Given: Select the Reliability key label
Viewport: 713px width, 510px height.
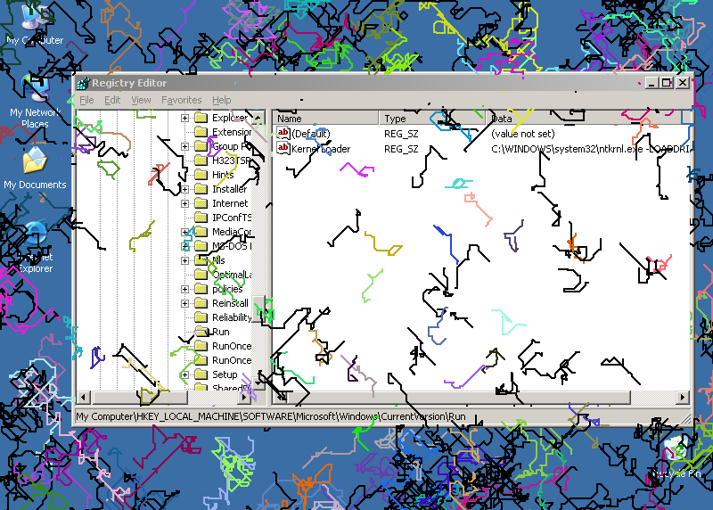Looking at the screenshot, I should (x=232, y=317).
